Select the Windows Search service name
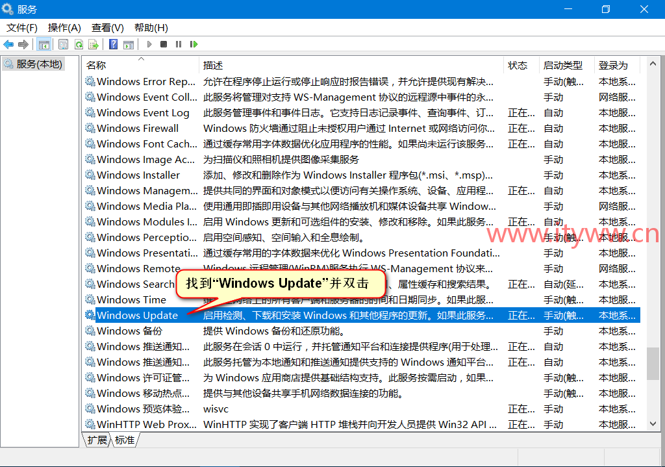This screenshot has height=467, width=665. pyautogui.click(x=136, y=284)
